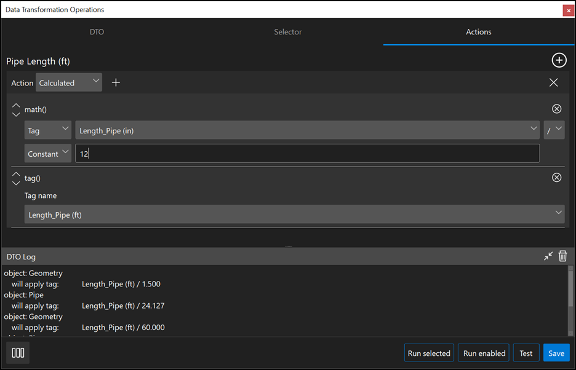Open the Tag name Length_Pipe (ft) dropdown
Image resolution: width=576 pixels, height=370 pixels.
coord(294,215)
